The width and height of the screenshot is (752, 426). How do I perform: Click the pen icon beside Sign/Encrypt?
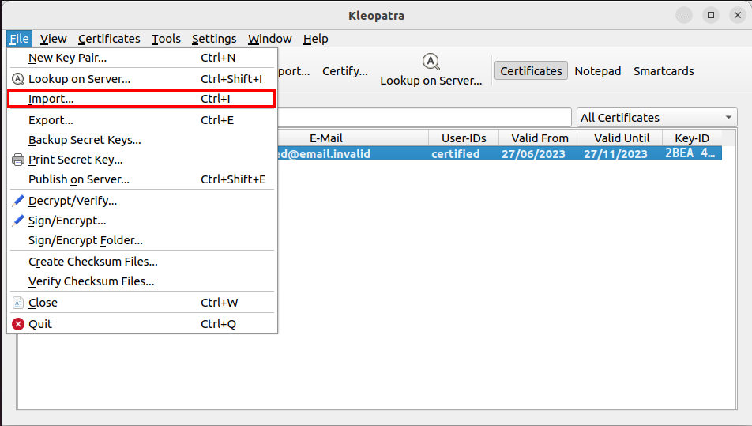pyautogui.click(x=17, y=221)
